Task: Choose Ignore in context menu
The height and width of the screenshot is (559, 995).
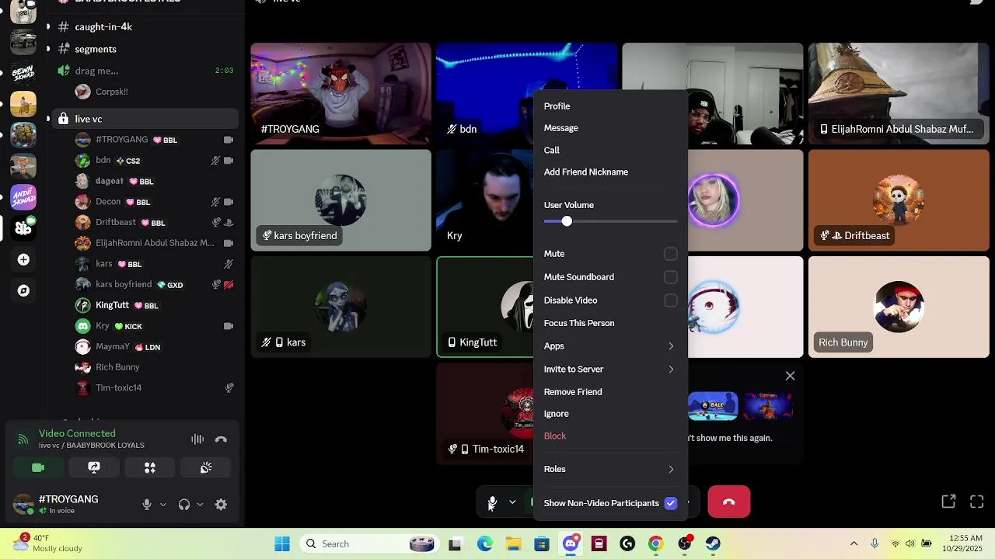Action: [610, 414]
